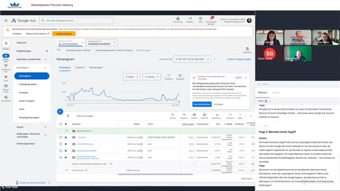Click the Aktualisieren refresh icon
Viewport: 340px width, 191px height.
tap(190, 19)
